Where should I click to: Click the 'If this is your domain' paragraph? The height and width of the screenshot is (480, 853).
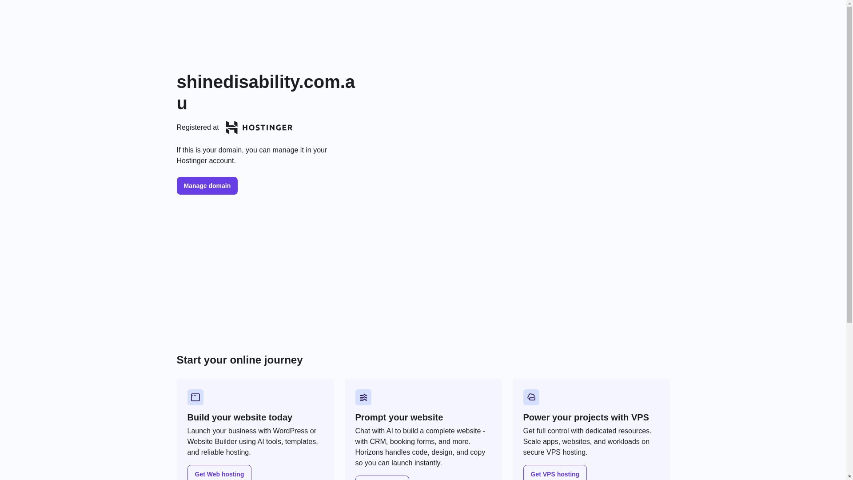pyautogui.click(x=252, y=156)
